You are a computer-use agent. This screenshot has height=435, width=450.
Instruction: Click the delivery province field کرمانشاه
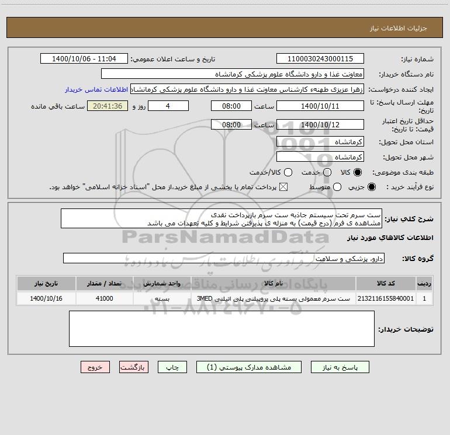pos(320,141)
